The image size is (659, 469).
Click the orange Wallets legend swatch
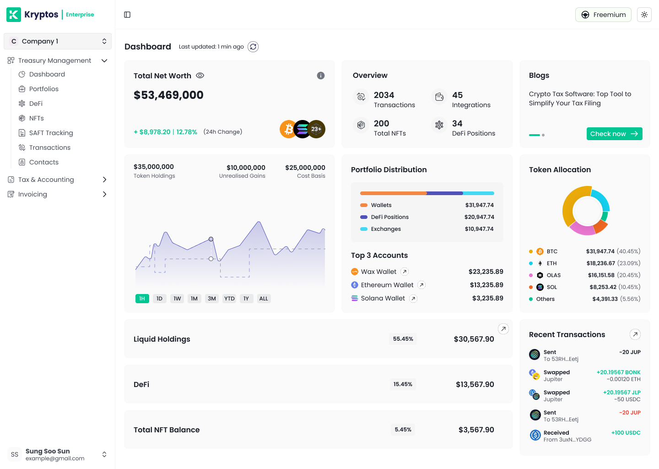(x=364, y=205)
